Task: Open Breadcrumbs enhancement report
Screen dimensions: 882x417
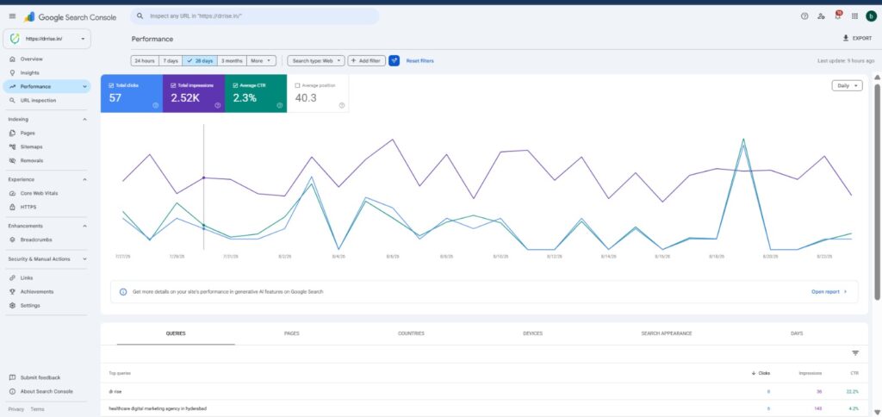Action: (47, 240)
